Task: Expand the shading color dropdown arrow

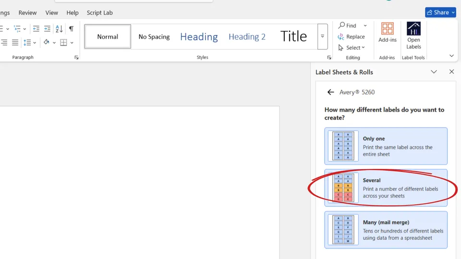Action: click(x=54, y=43)
